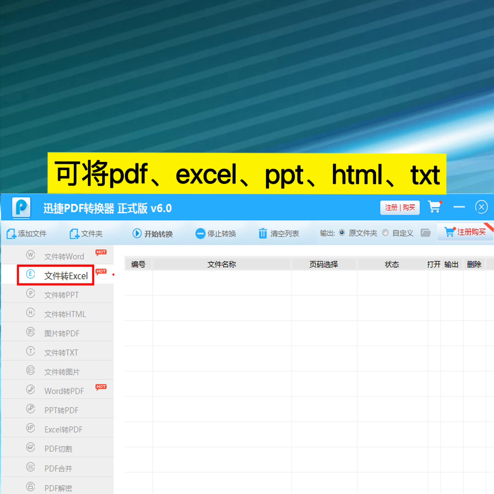The height and width of the screenshot is (494, 494).
Task: Select the 自定义 output radio button
Action: (385, 233)
